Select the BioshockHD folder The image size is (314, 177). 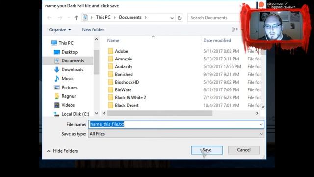point(127,82)
